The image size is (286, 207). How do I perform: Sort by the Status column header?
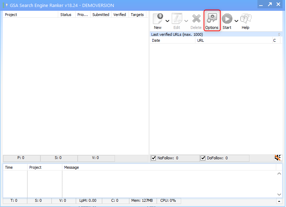pyautogui.click(x=67, y=15)
